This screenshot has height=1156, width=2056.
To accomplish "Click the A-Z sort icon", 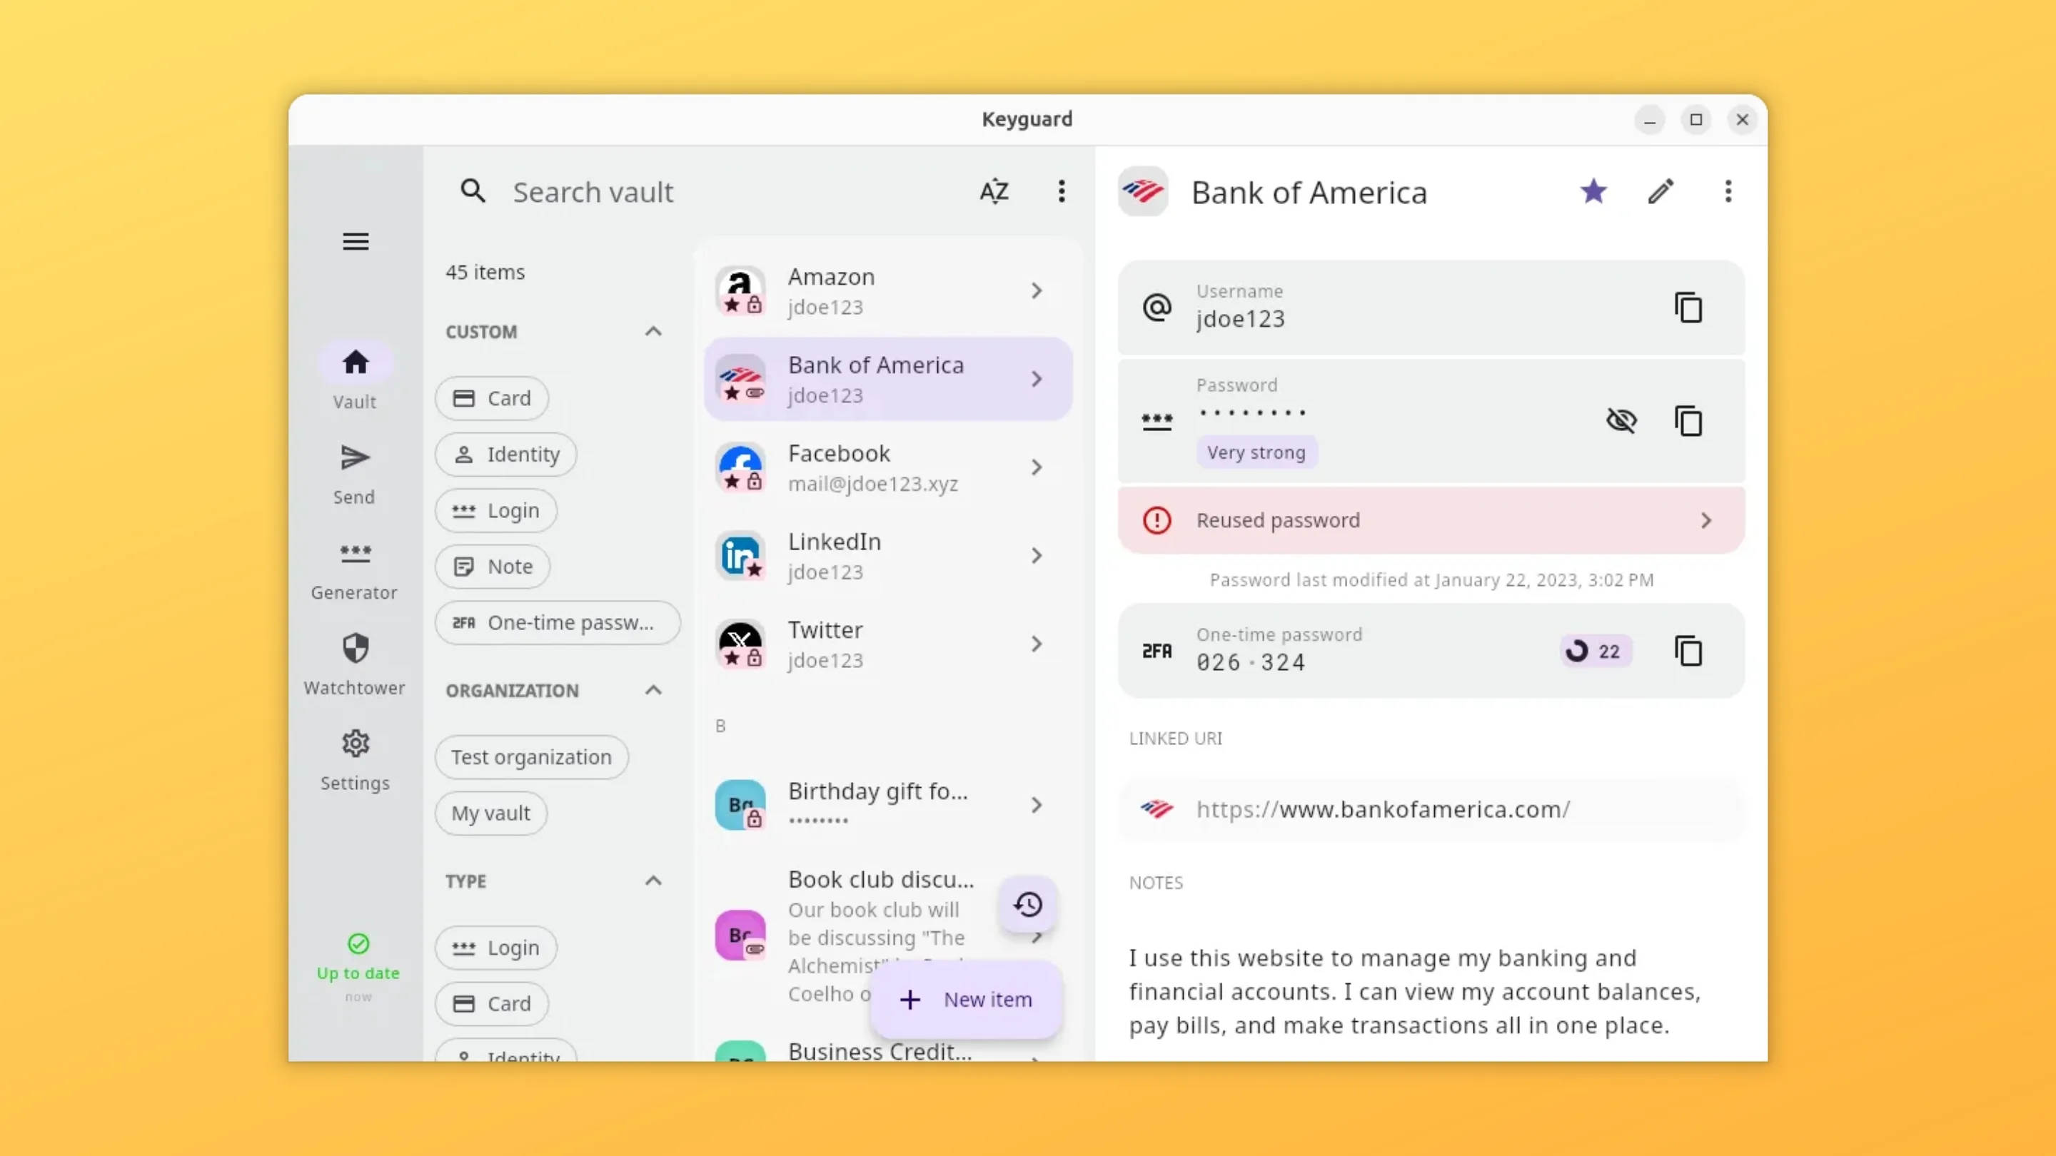I will (994, 191).
